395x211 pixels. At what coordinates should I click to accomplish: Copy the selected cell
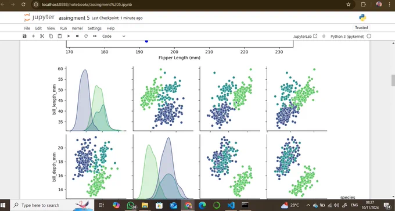click(x=51, y=36)
